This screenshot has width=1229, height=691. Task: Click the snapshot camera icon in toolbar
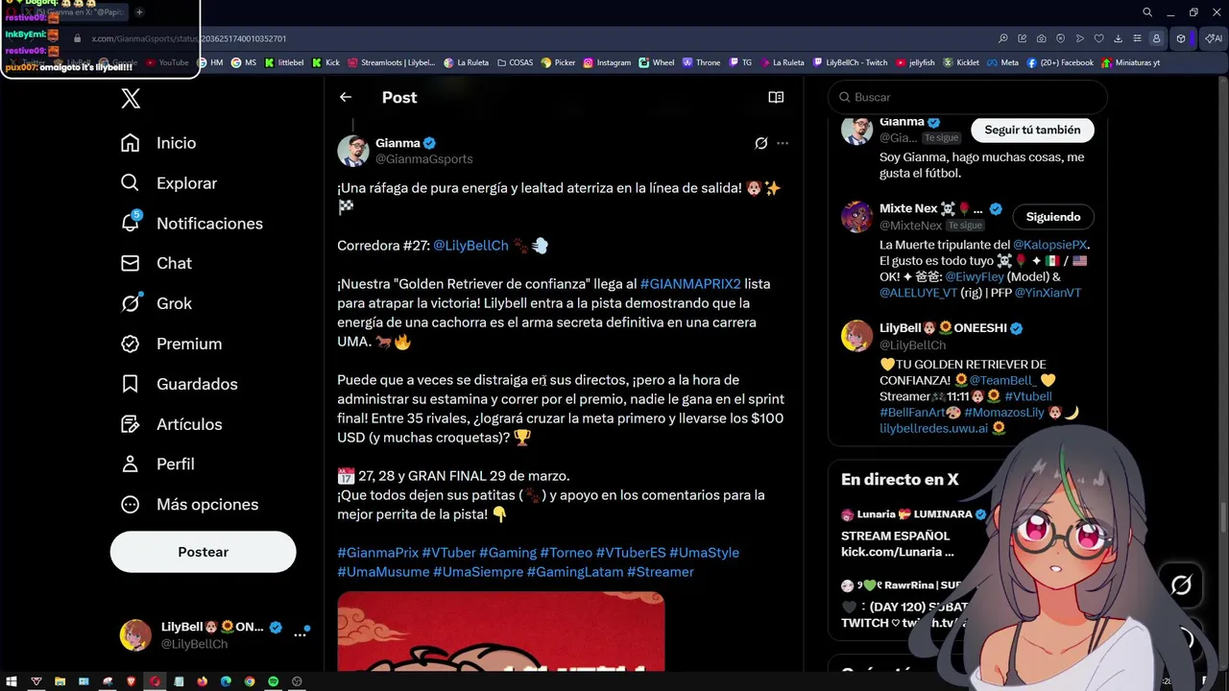(x=1042, y=38)
